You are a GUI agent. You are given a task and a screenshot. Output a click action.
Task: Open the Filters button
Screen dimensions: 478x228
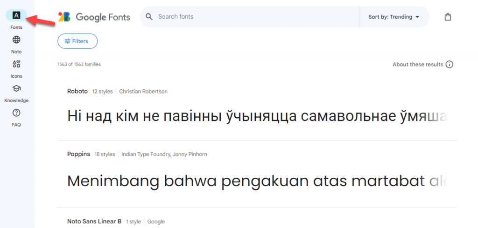coord(77,41)
